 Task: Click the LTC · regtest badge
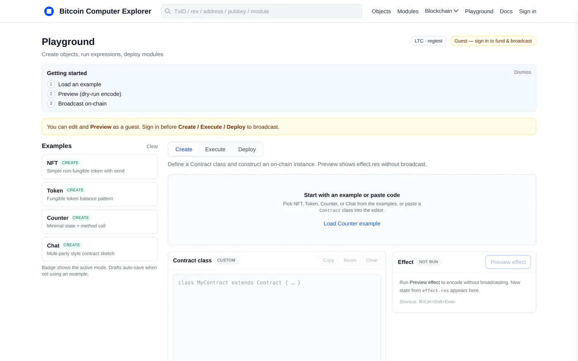pyautogui.click(x=428, y=41)
